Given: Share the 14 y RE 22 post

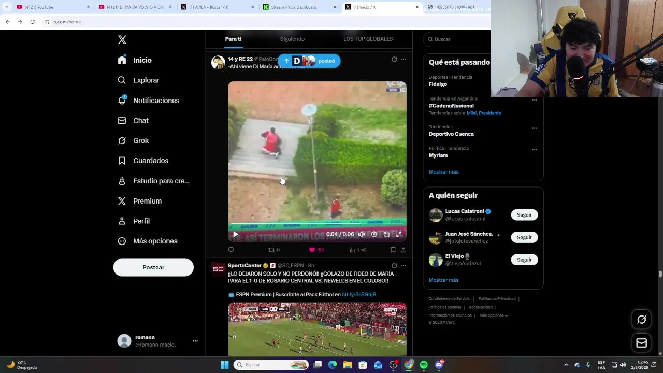Looking at the screenshot, I should point(403,250).
